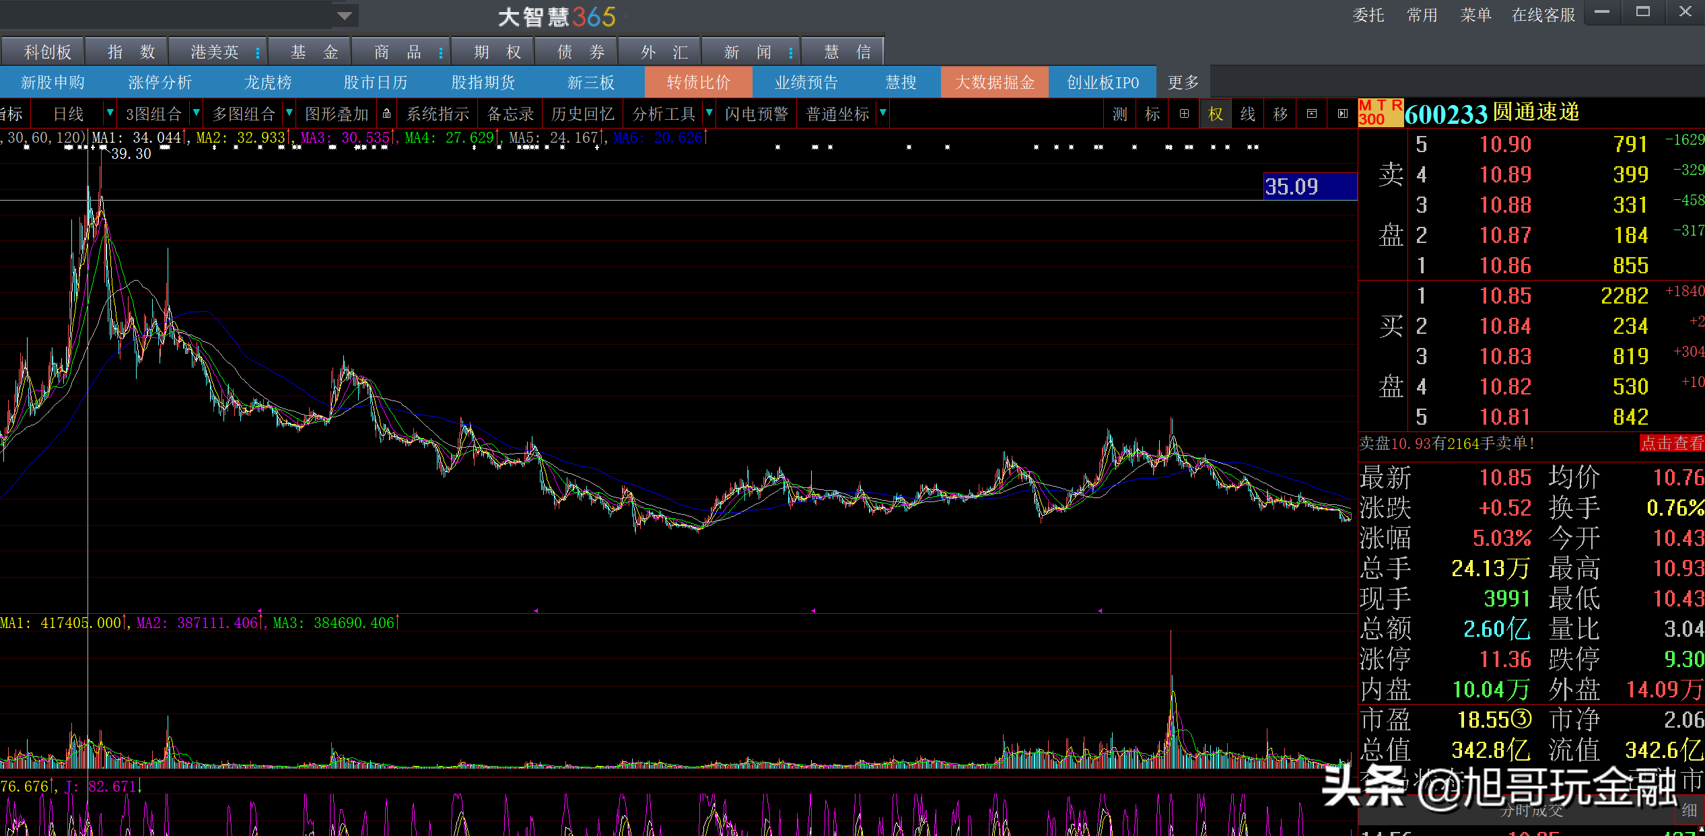Open 在线客服 support
Image resolution: width=1705 pixels, height=836 pixels.
point(1543,15)
